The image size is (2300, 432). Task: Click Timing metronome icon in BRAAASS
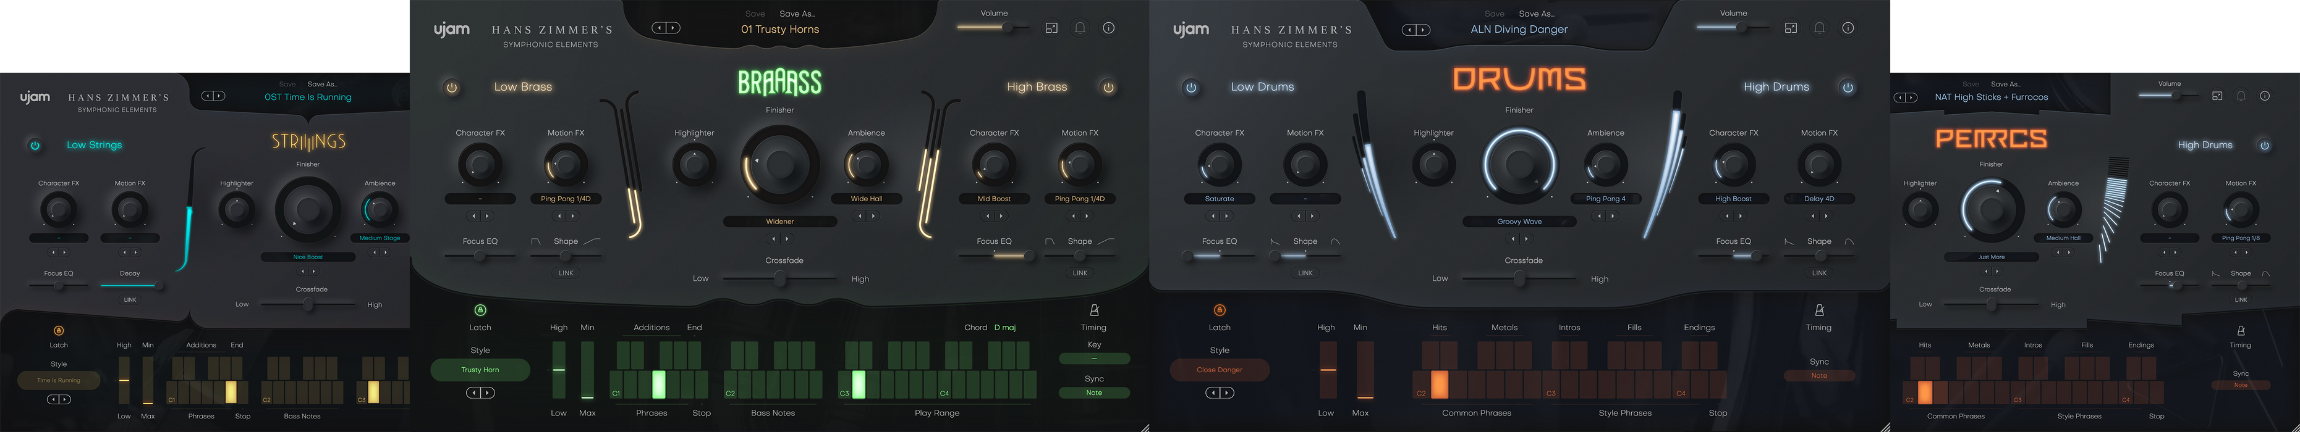1093,310
